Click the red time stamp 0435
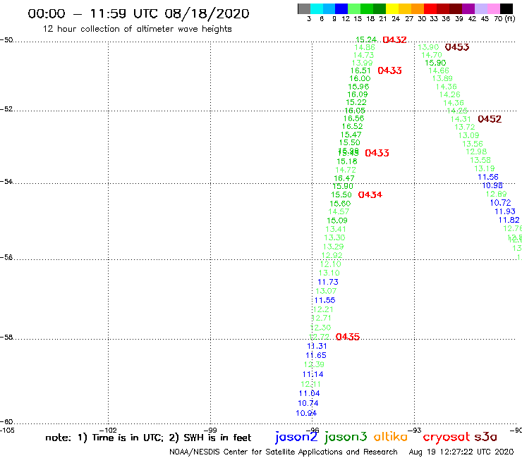Screen dimensions: 522x458 point(348,337)
